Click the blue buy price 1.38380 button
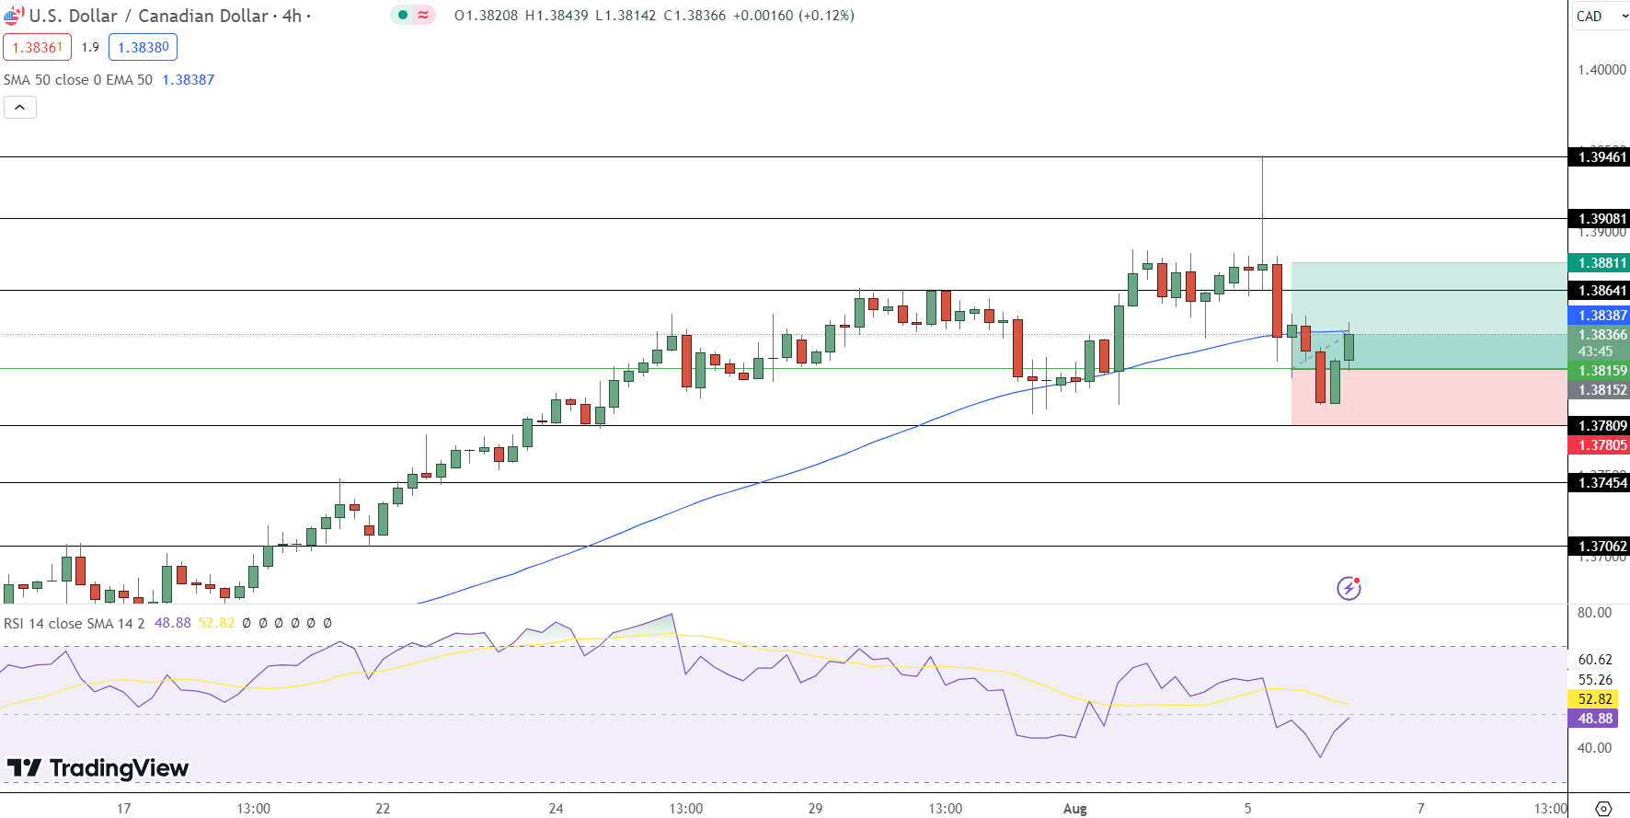This screenshot has width=1630, height=818. [143, 47]
